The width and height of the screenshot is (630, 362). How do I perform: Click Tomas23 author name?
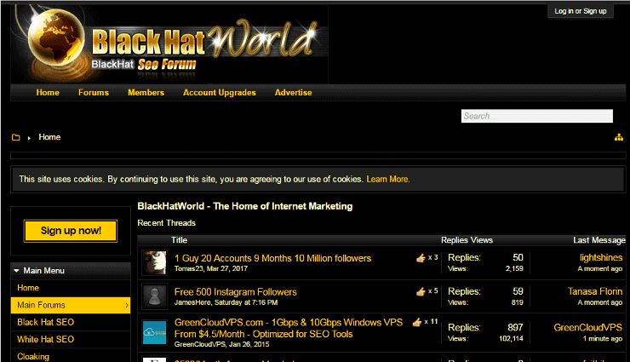189,268
